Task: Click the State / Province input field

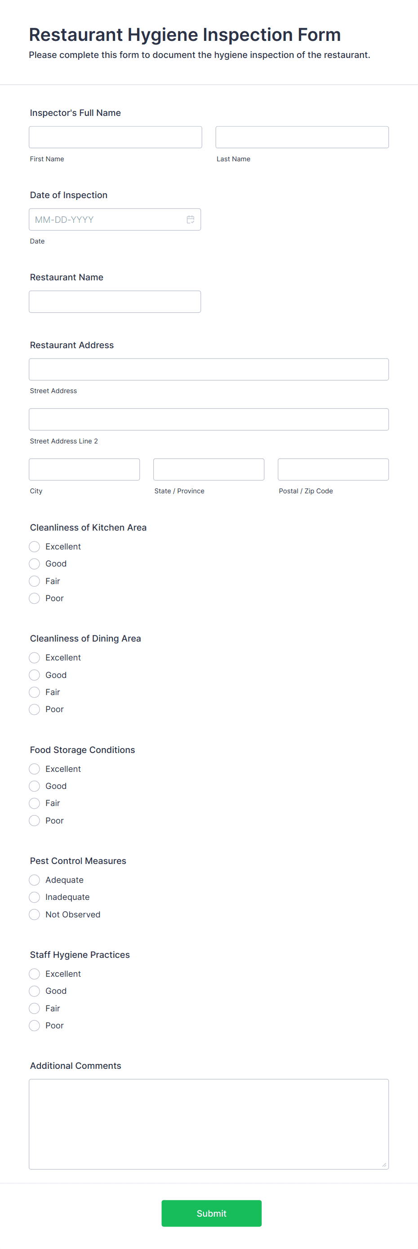Action: point(209,469)
